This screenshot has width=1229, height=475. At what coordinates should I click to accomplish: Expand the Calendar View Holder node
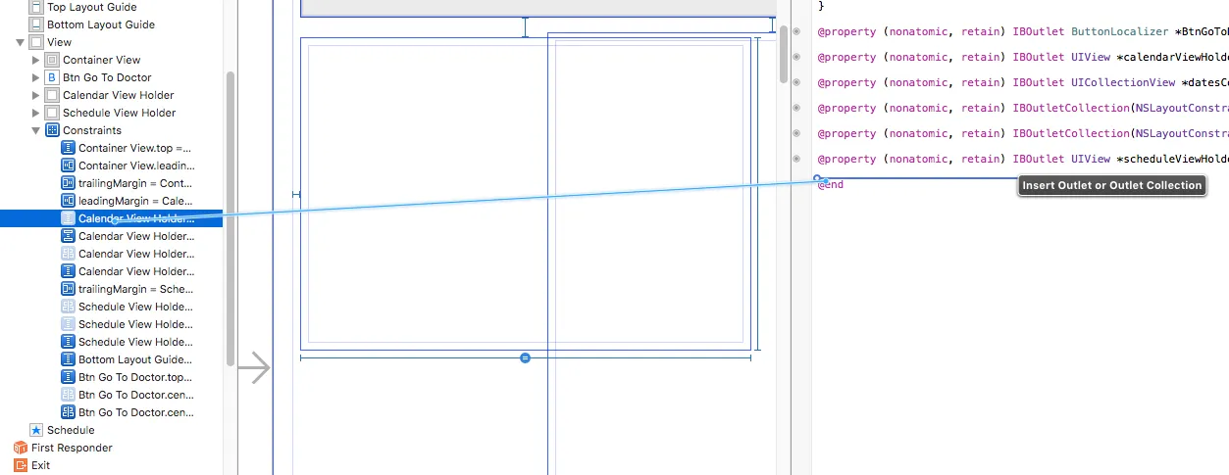36,95
